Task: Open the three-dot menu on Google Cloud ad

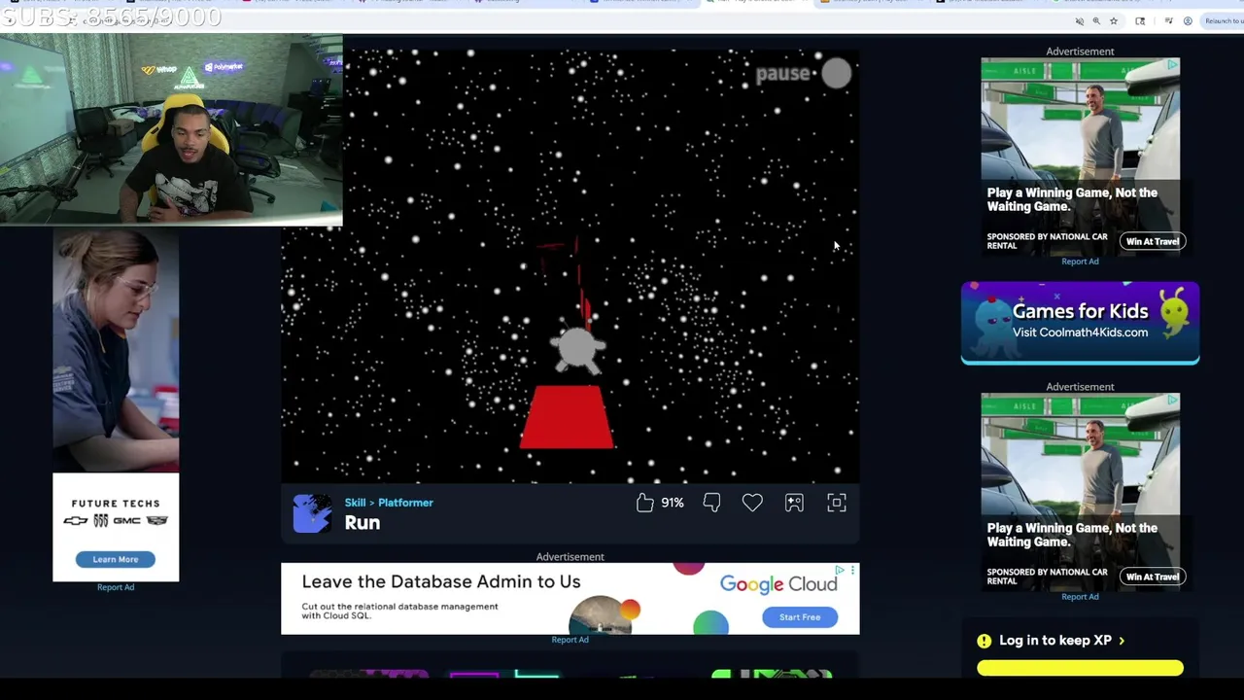Action: click(853, 569)
